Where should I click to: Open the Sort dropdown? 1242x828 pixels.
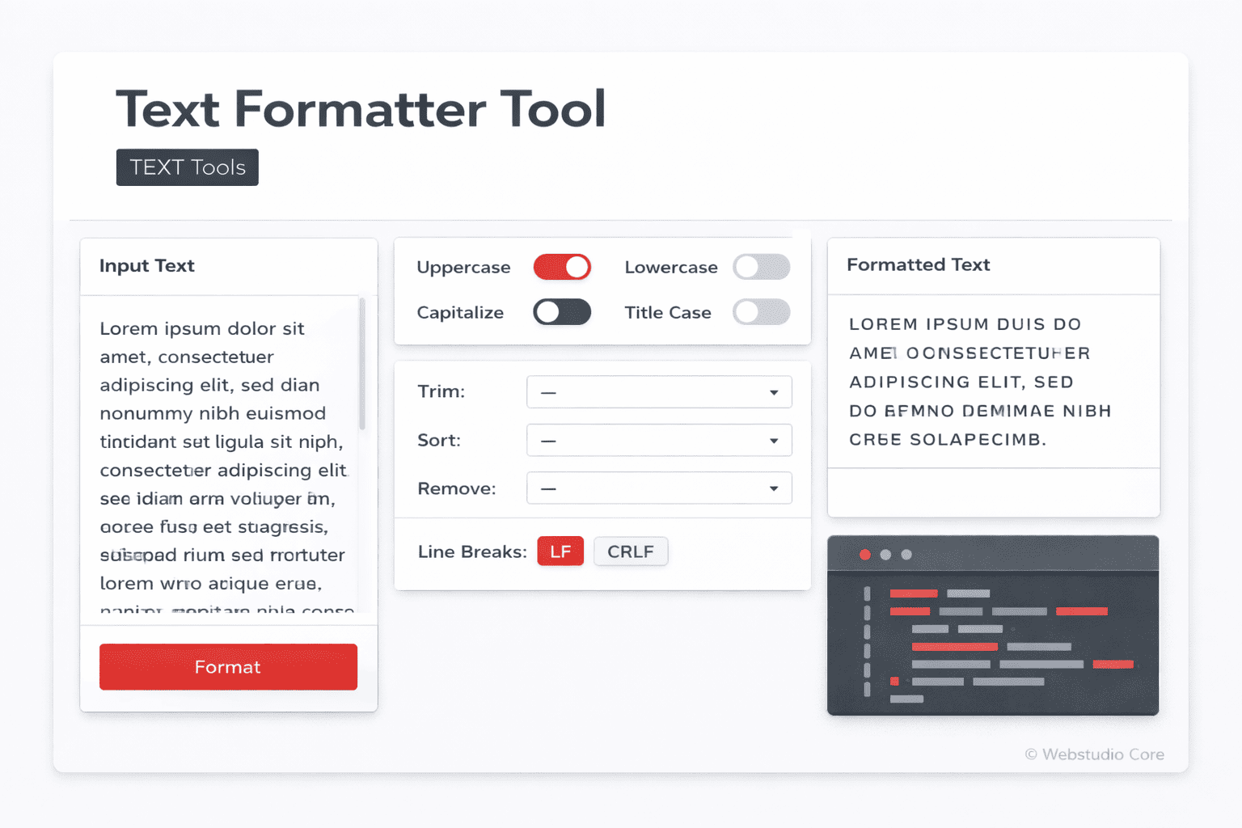point(659,441)
